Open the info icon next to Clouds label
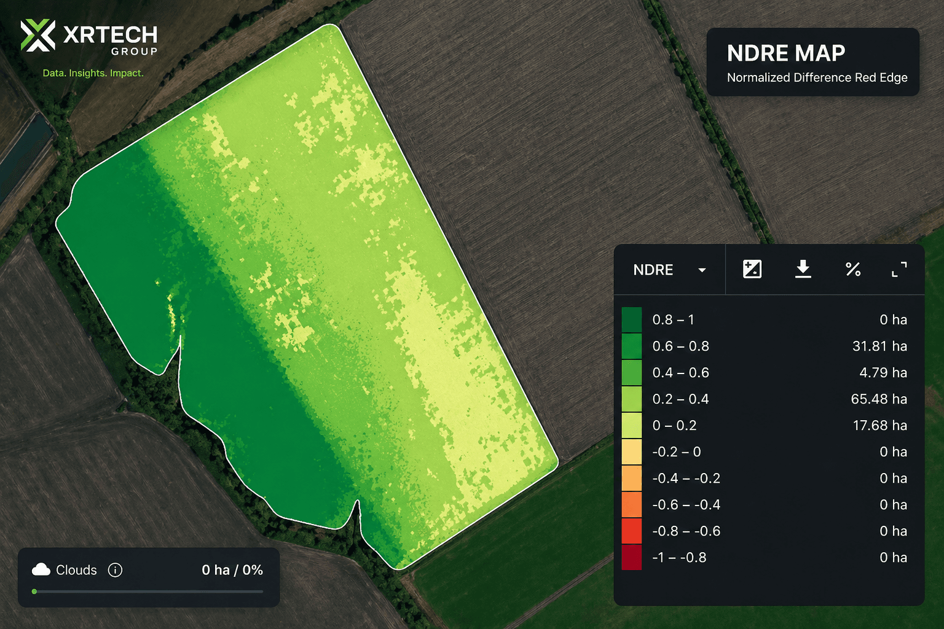 pos(114,570)
